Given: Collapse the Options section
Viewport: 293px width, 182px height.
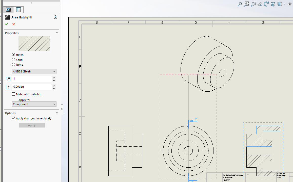Looking at the screenshot, I should pos(57,113).
